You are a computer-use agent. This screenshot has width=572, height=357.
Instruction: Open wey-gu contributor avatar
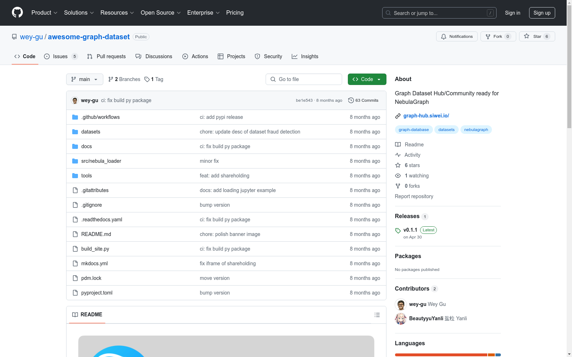[401, 304]
